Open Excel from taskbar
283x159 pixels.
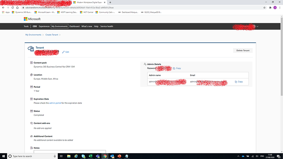click(x=90, y=156)
